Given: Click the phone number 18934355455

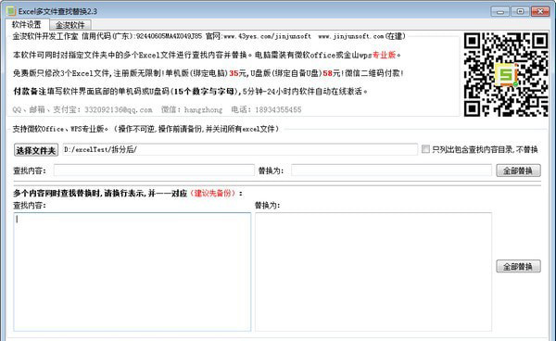Looking at the screenshot, I should point(278,110).
